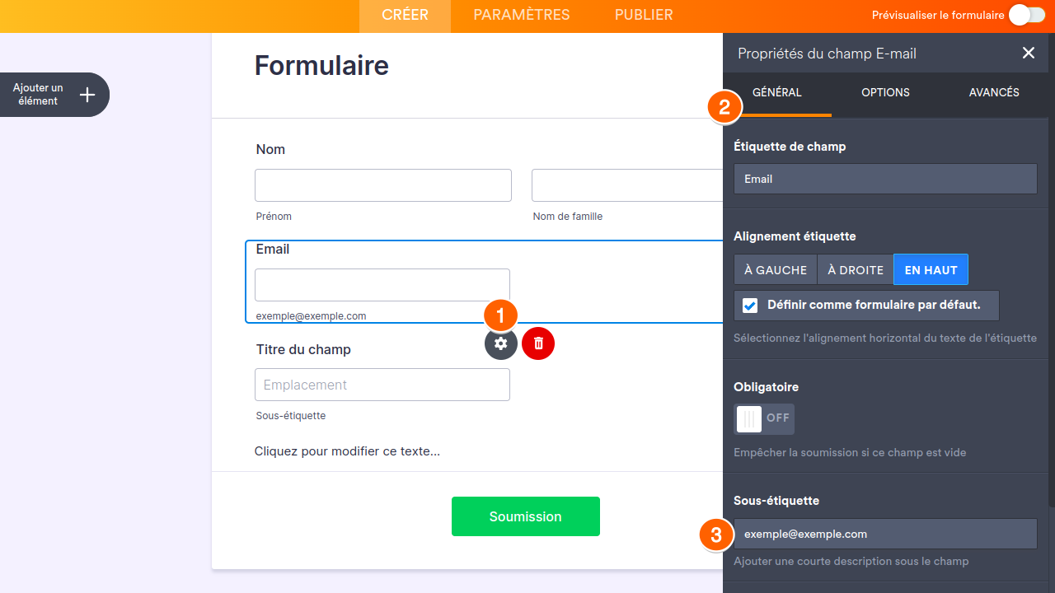Choose the En haut label alignment
1055x593 pixels.
pos(931,270)
